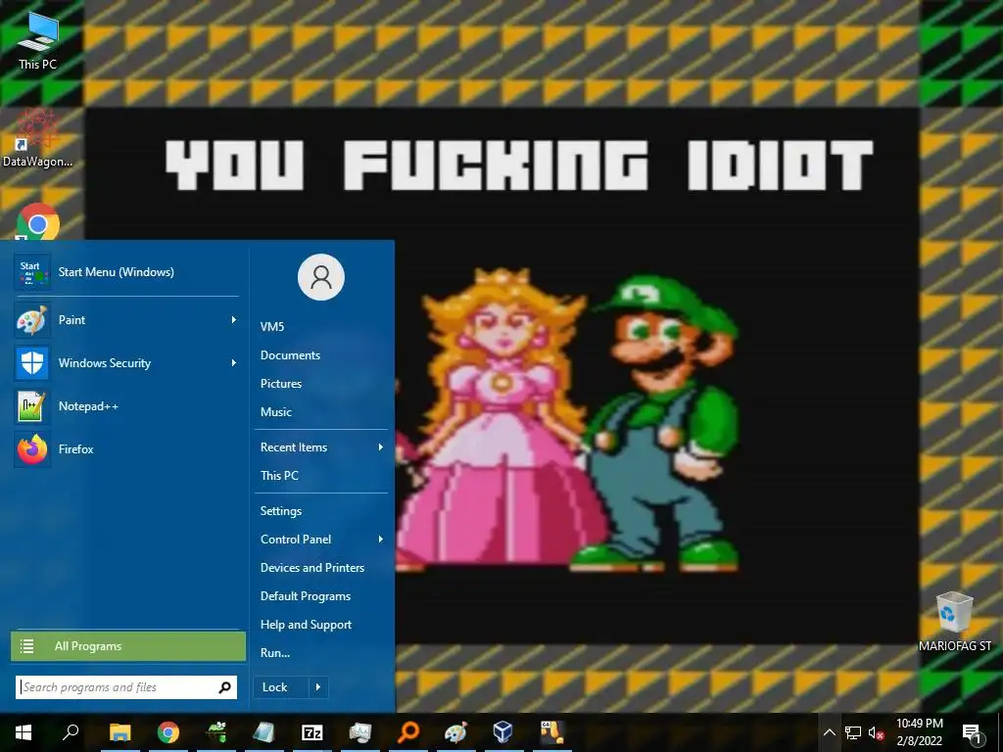Open This PC from the start menu
1003x752 pixels.
coord(321,476)
